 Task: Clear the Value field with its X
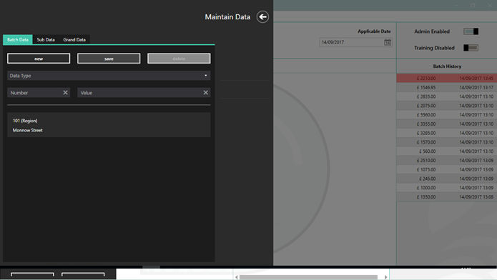click(206, 92)
